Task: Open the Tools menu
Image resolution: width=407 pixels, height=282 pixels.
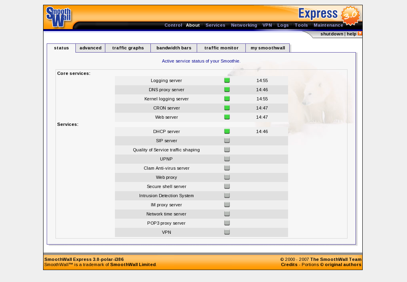Action: 301,25
